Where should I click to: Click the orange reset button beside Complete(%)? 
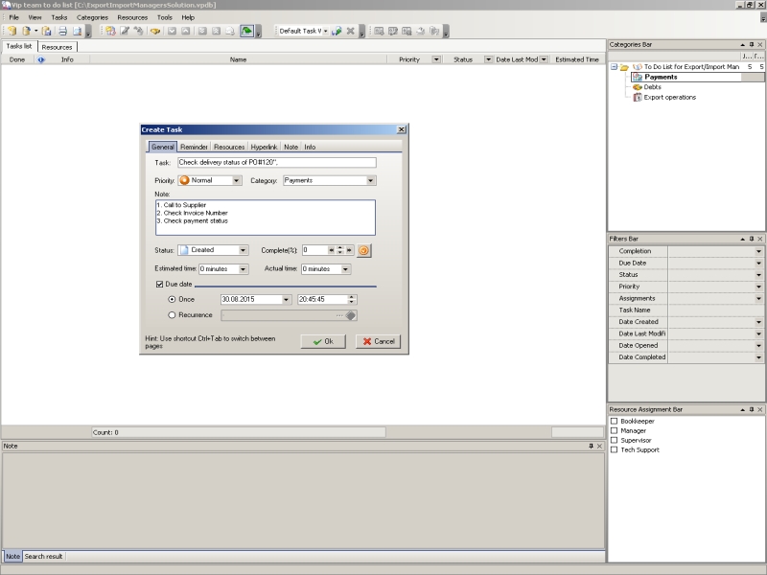click(364, 250)
